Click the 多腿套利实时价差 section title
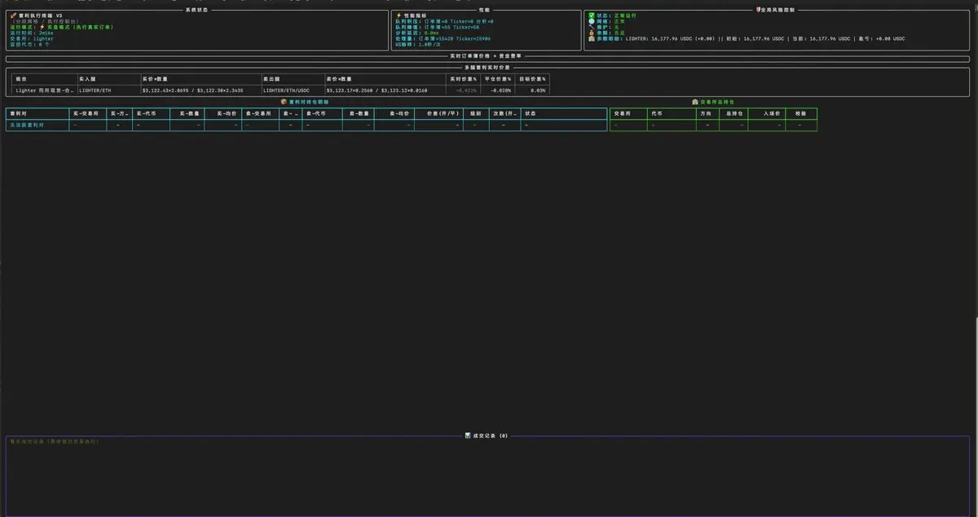978x517 pixels. click(487, 67)
